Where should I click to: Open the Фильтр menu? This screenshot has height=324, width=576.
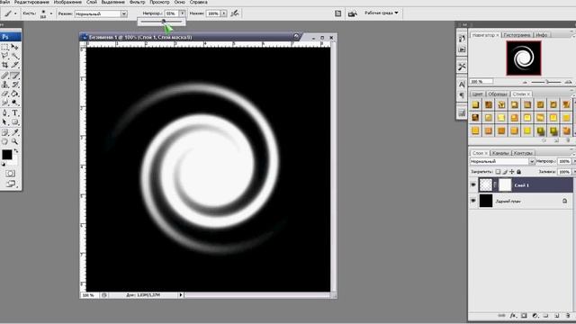(x=137, y=2)
